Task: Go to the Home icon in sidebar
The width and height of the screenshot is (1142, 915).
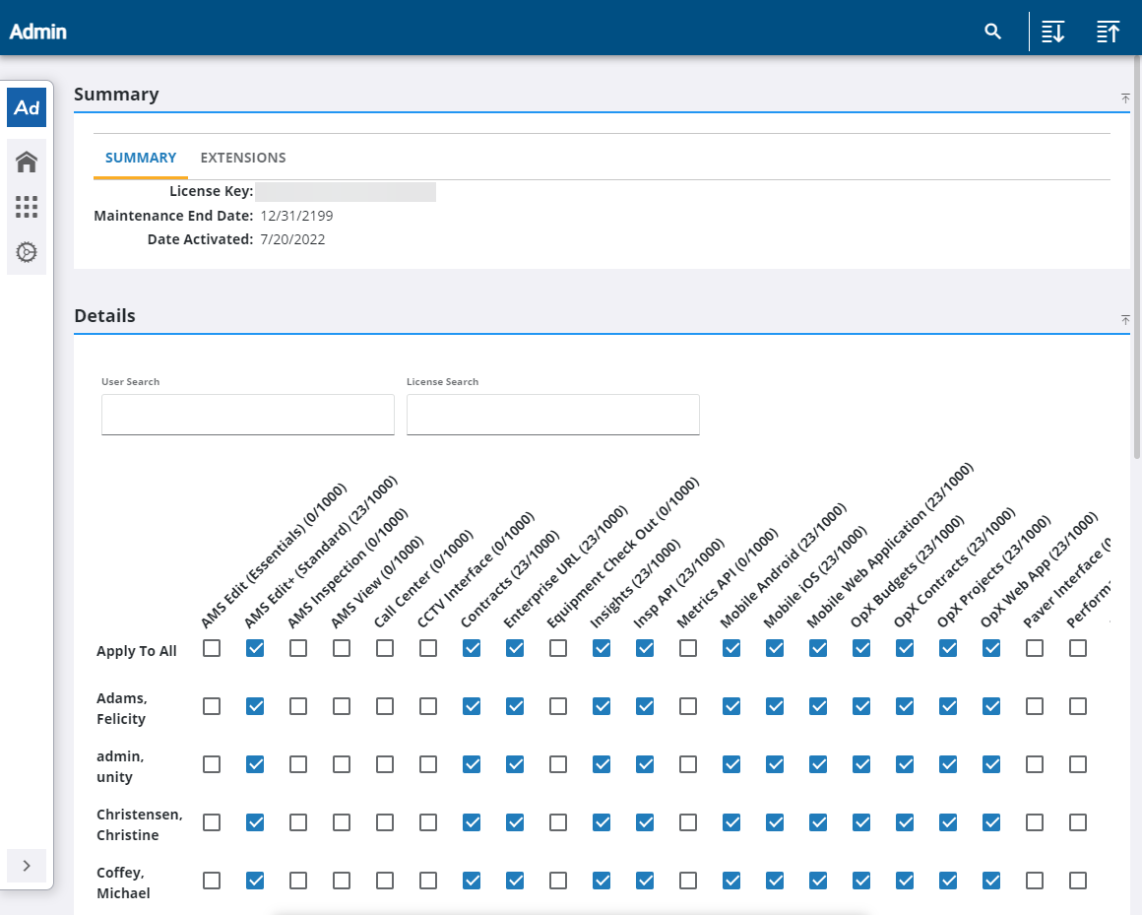Action: [27, 162]
